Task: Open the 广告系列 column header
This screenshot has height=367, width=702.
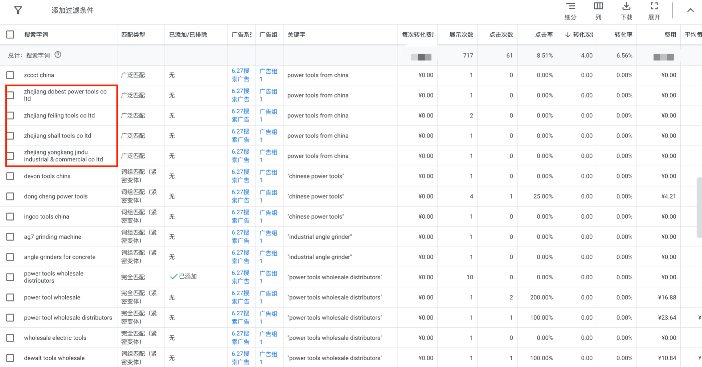Action: pos(241,35)
